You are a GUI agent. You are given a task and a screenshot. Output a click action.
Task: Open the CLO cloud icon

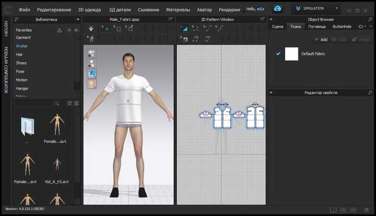tap(277, 9)
